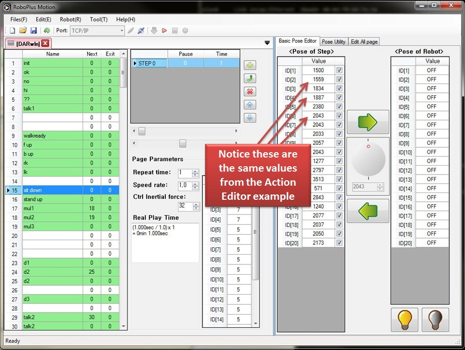
Task: Click the round joint value dial
Action: [368, 159]
